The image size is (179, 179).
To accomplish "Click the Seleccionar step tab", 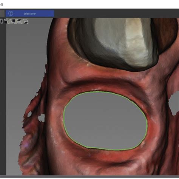I will click(x=30, y=14).
